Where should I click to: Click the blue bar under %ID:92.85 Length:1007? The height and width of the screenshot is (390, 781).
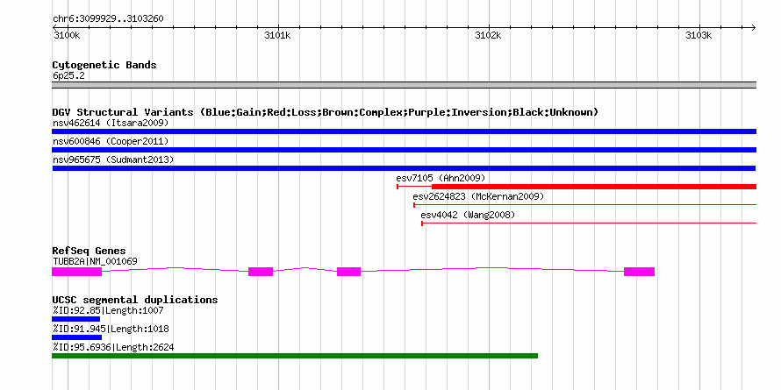click(75, 319)
